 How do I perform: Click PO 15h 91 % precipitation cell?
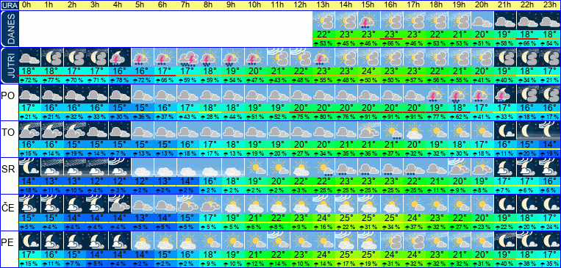(368, 117)
